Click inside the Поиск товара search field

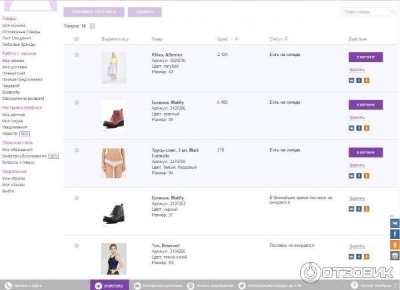364,12
